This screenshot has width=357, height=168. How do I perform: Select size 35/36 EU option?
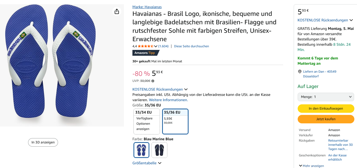click(x=175, y=121)
